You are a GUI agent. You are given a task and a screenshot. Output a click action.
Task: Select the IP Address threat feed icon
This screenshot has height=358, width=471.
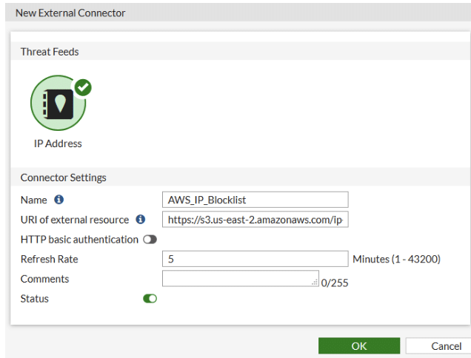point(58,104)
